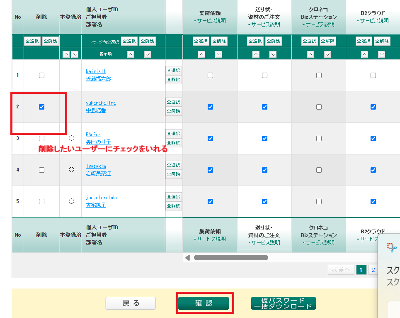Open user link yukanakajima
The height and width of the screenshot is (318, 400).
(x=101, y=103)
